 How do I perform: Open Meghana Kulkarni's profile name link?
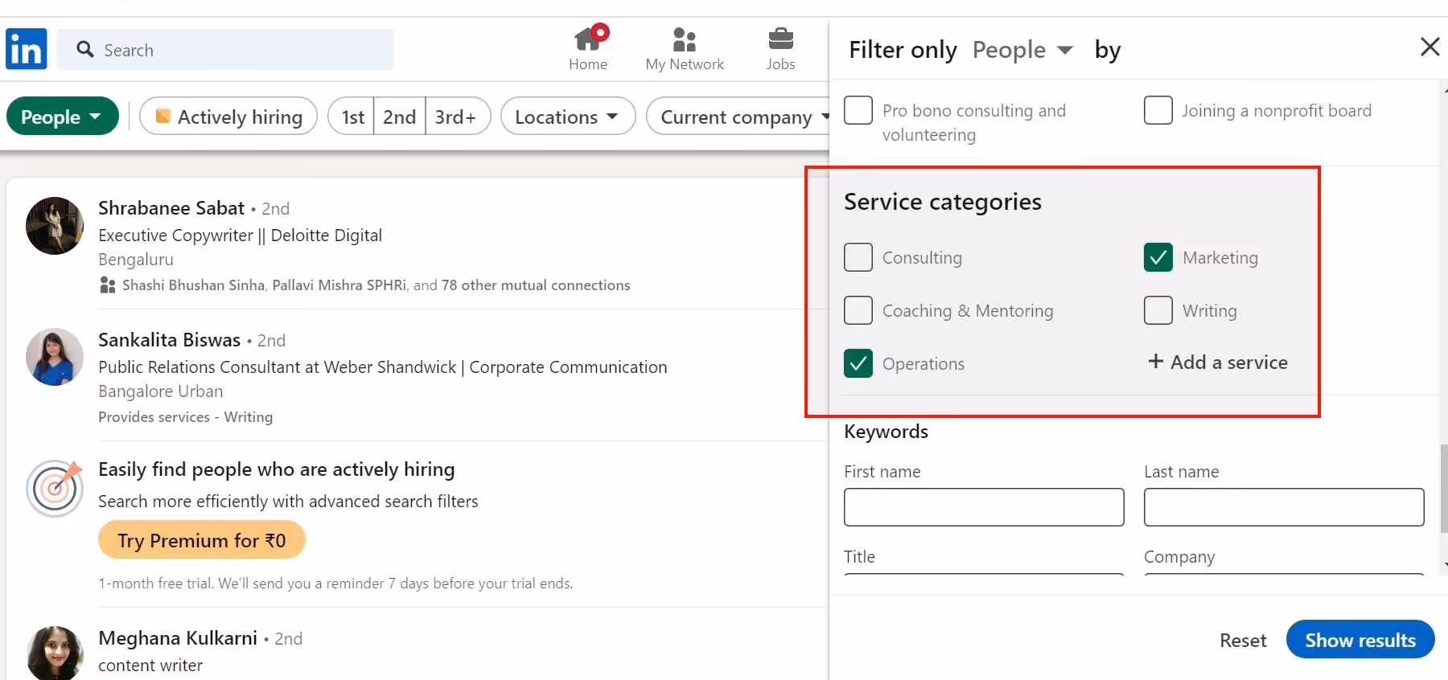point(178,638)
